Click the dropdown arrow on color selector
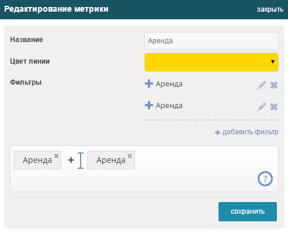 [273, 62]
